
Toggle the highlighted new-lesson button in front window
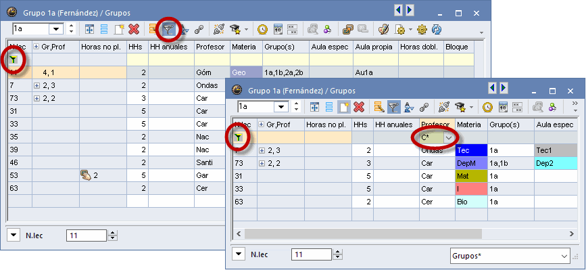click(344, 108)
